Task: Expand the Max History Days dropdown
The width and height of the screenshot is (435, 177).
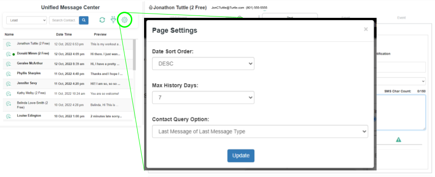Action: tap(203, 97)
